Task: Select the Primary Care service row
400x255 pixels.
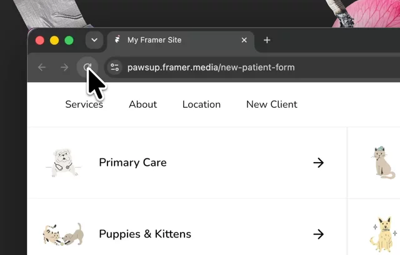Action: click(187, 163)
